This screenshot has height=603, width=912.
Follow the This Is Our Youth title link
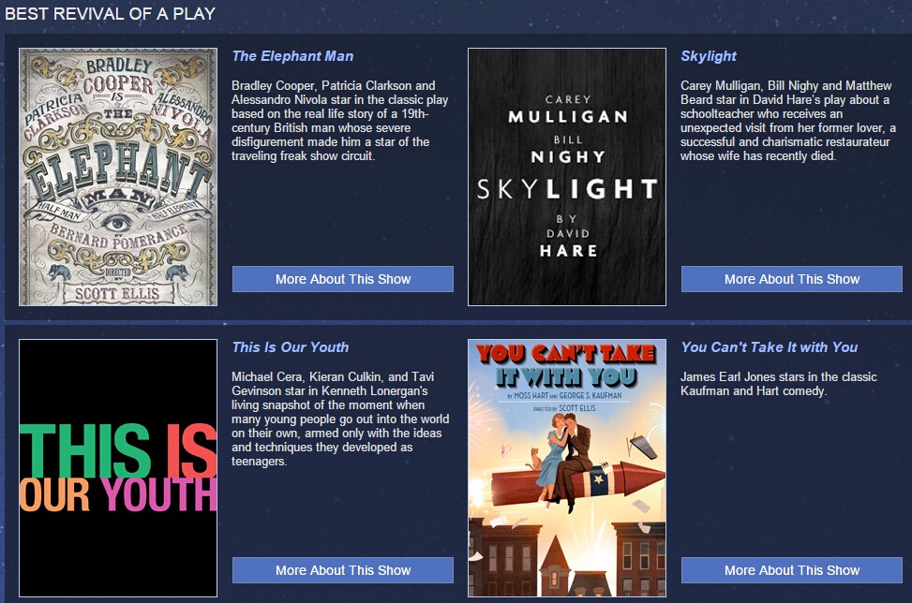pos(291,347)
